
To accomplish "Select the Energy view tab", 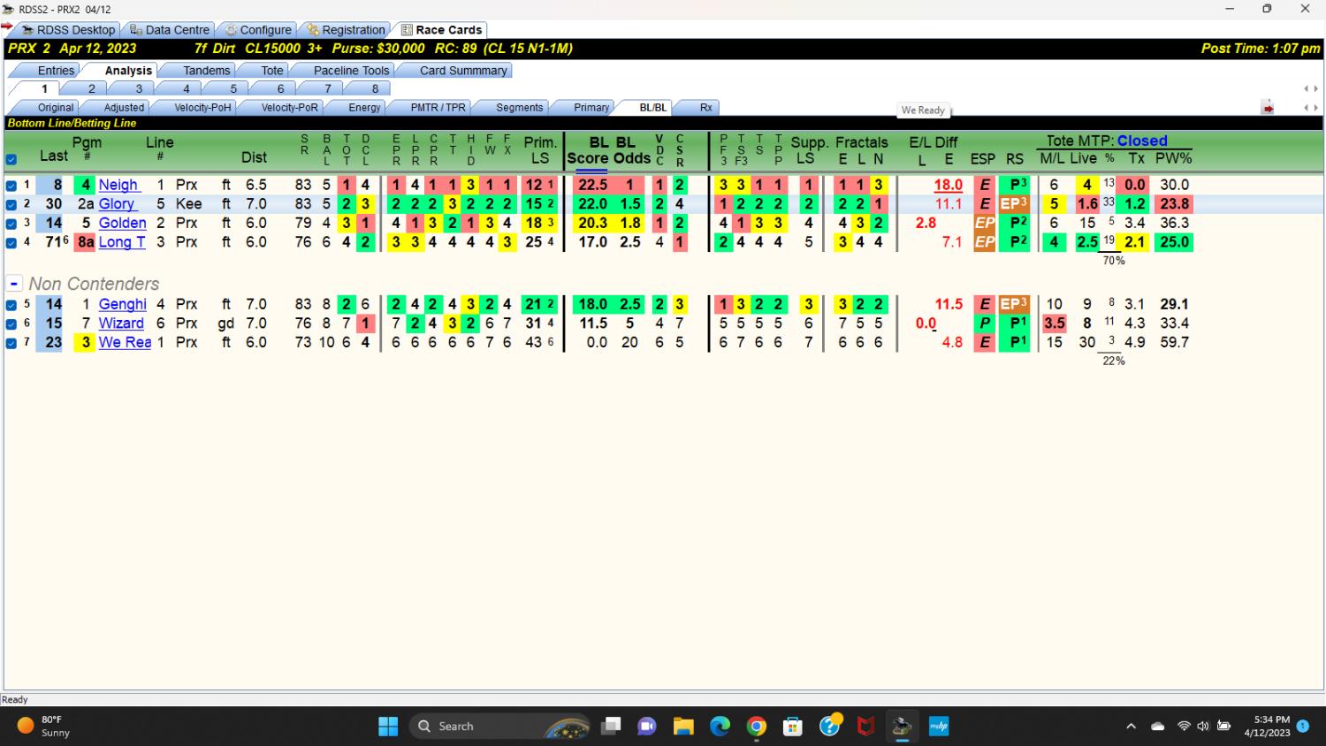I will point(364,108).
